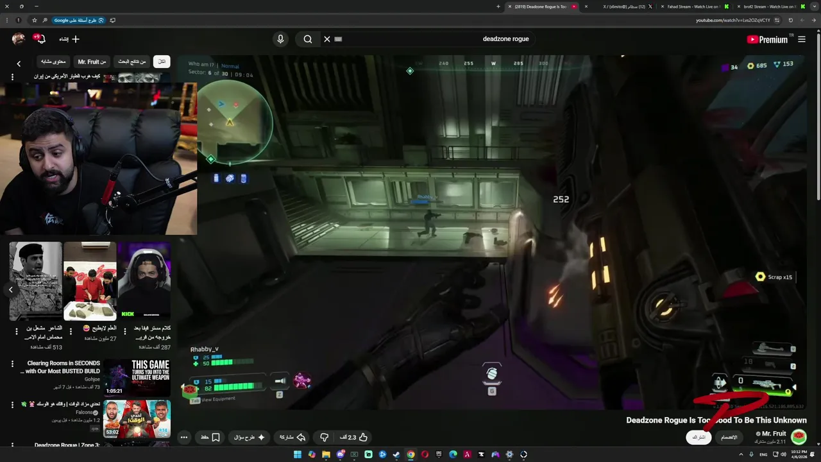This screenshot has height=462, width=821.
Task: Select the From search results chip
Action: (132, 62)
